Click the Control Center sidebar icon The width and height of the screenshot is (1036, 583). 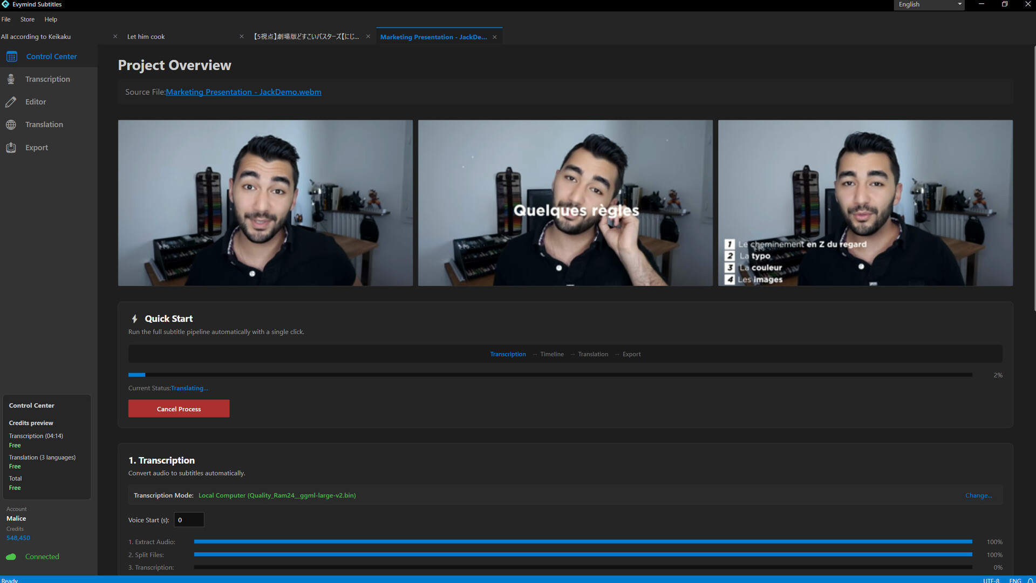click(11, 57)
